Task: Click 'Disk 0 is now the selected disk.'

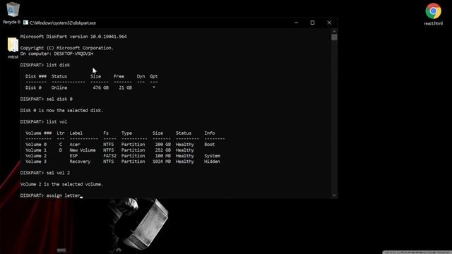Action: tap(61, 110)
